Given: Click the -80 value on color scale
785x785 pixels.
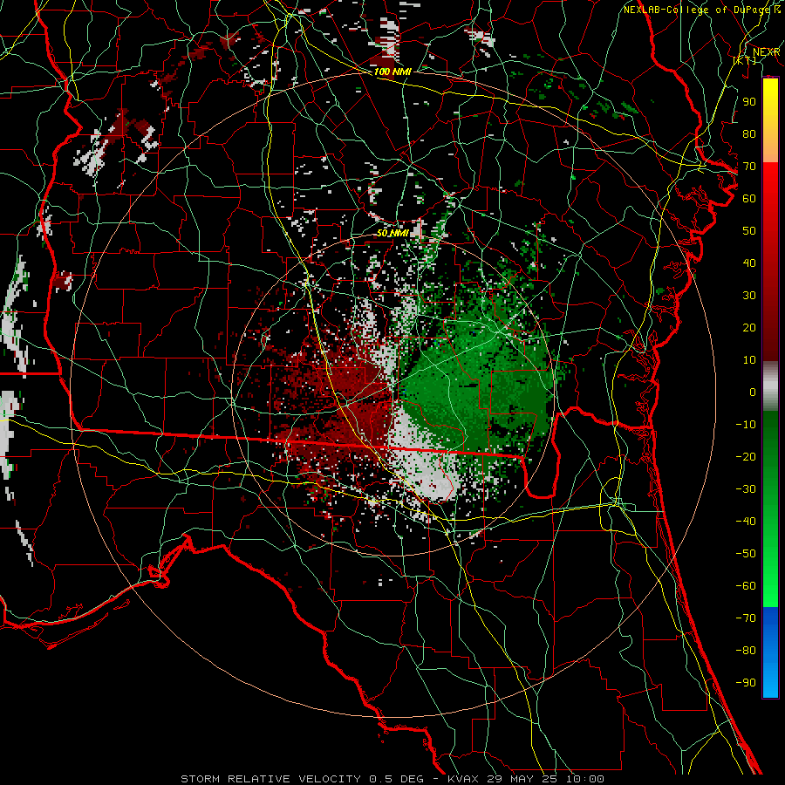Looking at the screenshot, I should [746, 651].
